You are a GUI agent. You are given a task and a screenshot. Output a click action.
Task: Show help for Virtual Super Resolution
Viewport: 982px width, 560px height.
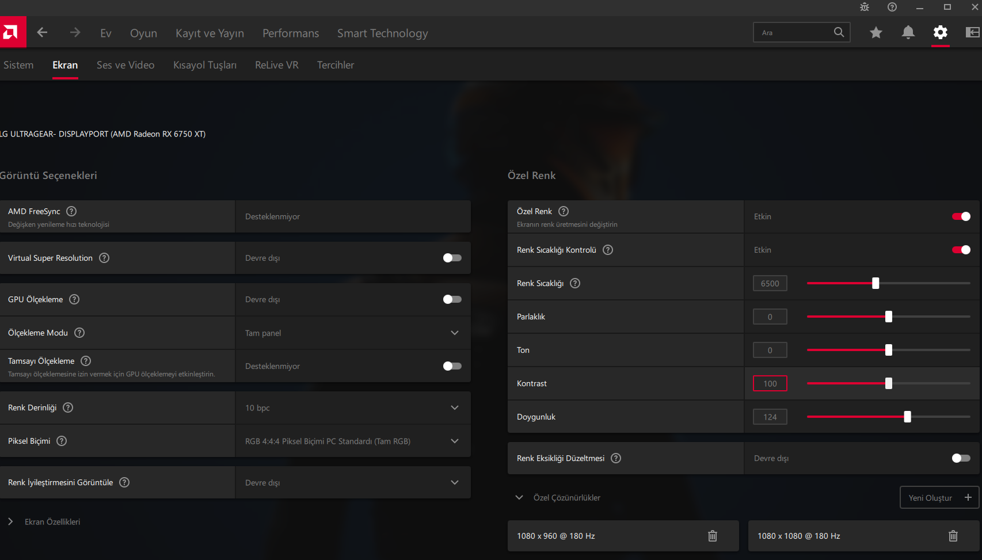(104, 258)
